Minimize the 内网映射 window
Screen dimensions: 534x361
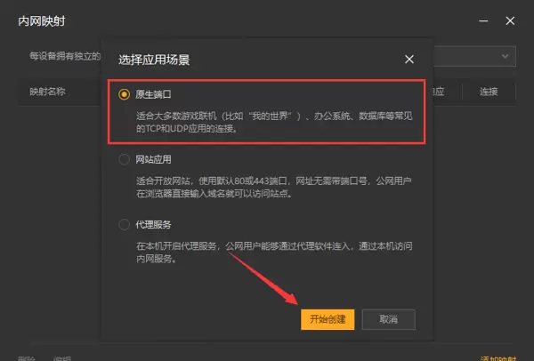click(x=483, y=21)
